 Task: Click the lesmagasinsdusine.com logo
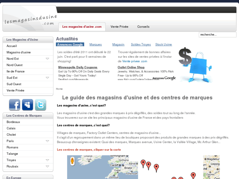click(31, 20)
